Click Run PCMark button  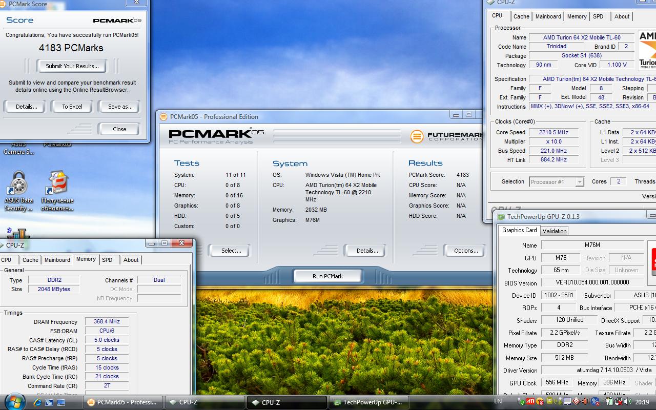pos(327,276)
